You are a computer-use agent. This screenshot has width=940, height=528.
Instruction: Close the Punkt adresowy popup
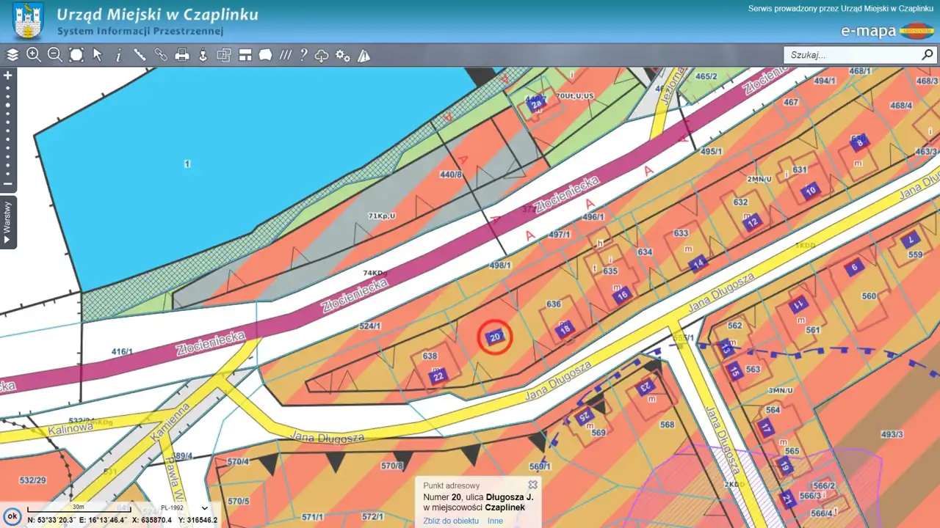pos(533,485)
